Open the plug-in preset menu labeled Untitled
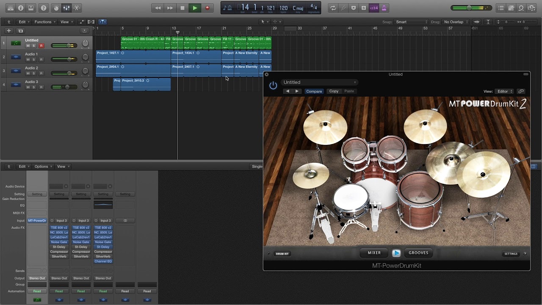This screenshot has width=542, height=305. pos(319,83)
